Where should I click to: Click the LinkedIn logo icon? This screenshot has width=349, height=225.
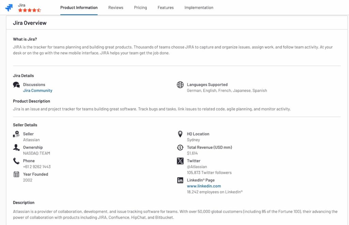(x=180, y=180)
